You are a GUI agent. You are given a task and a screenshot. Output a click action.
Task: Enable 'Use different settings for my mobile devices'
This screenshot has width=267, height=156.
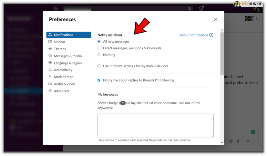[x=99, y=66]
